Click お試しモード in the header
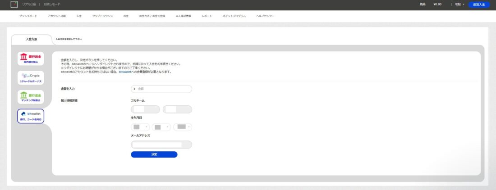The height and width of the screenshot is (190, 496). 52,5
